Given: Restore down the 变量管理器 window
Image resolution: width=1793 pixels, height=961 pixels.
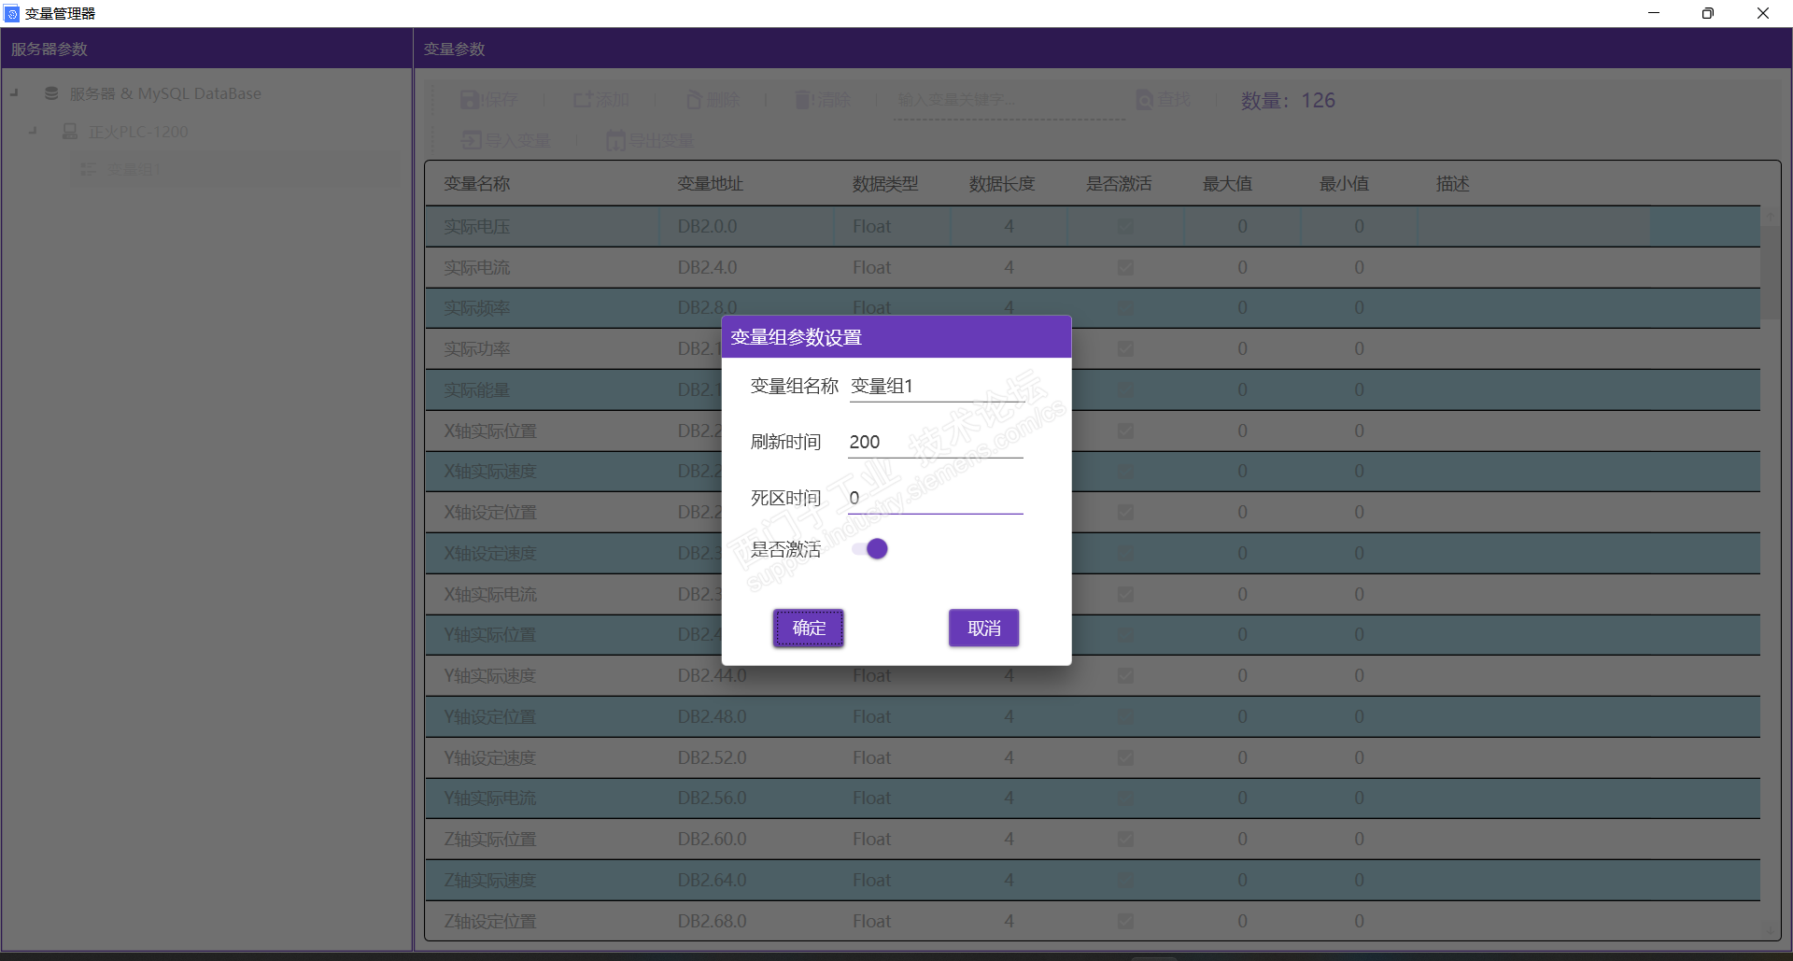Looking at the screenshot, I should coord(1708,13).
